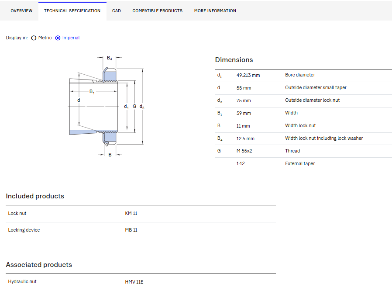
Task: Click the 12.5 mm width value
Action: click(x=245, y=139)
